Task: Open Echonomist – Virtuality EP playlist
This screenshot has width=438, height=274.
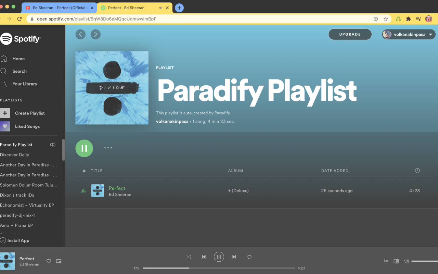Action: tap(27, 205)
